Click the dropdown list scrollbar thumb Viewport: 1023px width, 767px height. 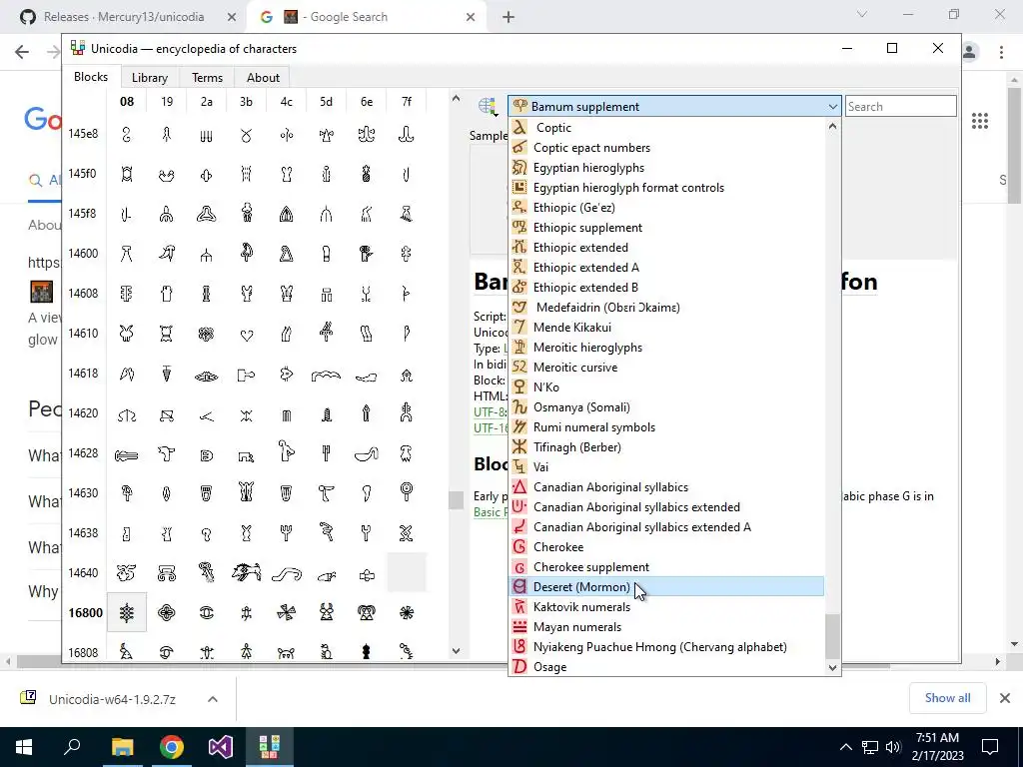pos(832,636)
